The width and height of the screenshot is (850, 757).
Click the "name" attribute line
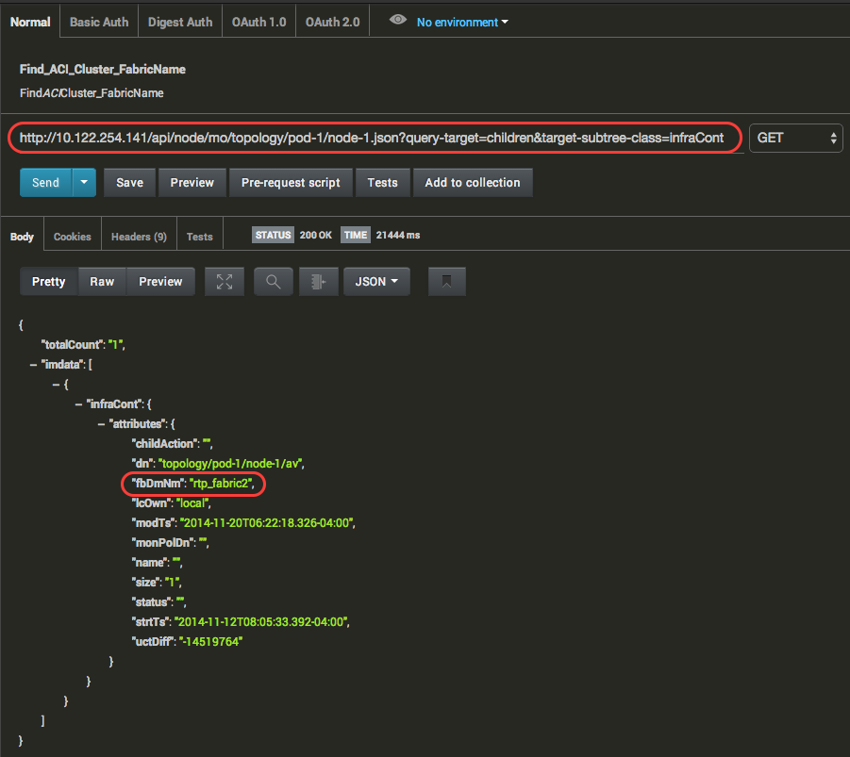tap(157, 563)
